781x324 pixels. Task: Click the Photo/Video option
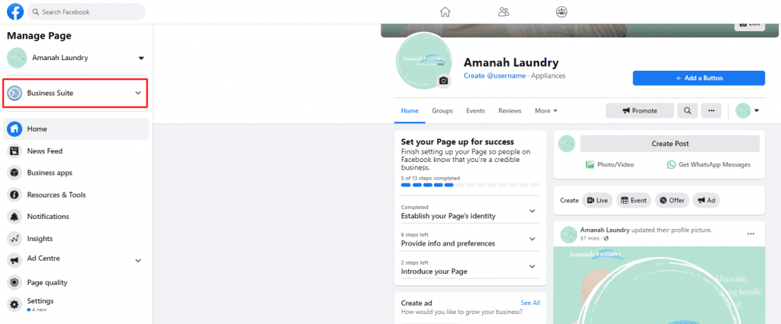[x=610, y=164]
